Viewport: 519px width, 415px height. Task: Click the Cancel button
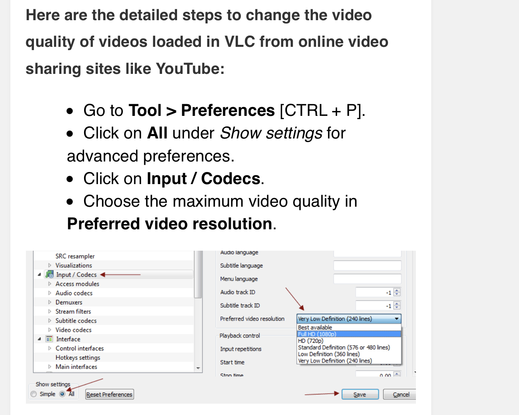[x=401, y=394]
